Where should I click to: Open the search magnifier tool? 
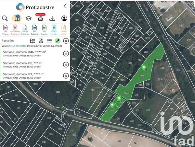coord(5,18)
